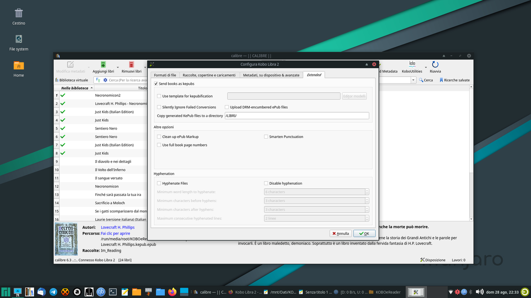Viewport: 531px width, 298px height.
Task: Enable Use template for kepubification
Action: coord(159,96)
